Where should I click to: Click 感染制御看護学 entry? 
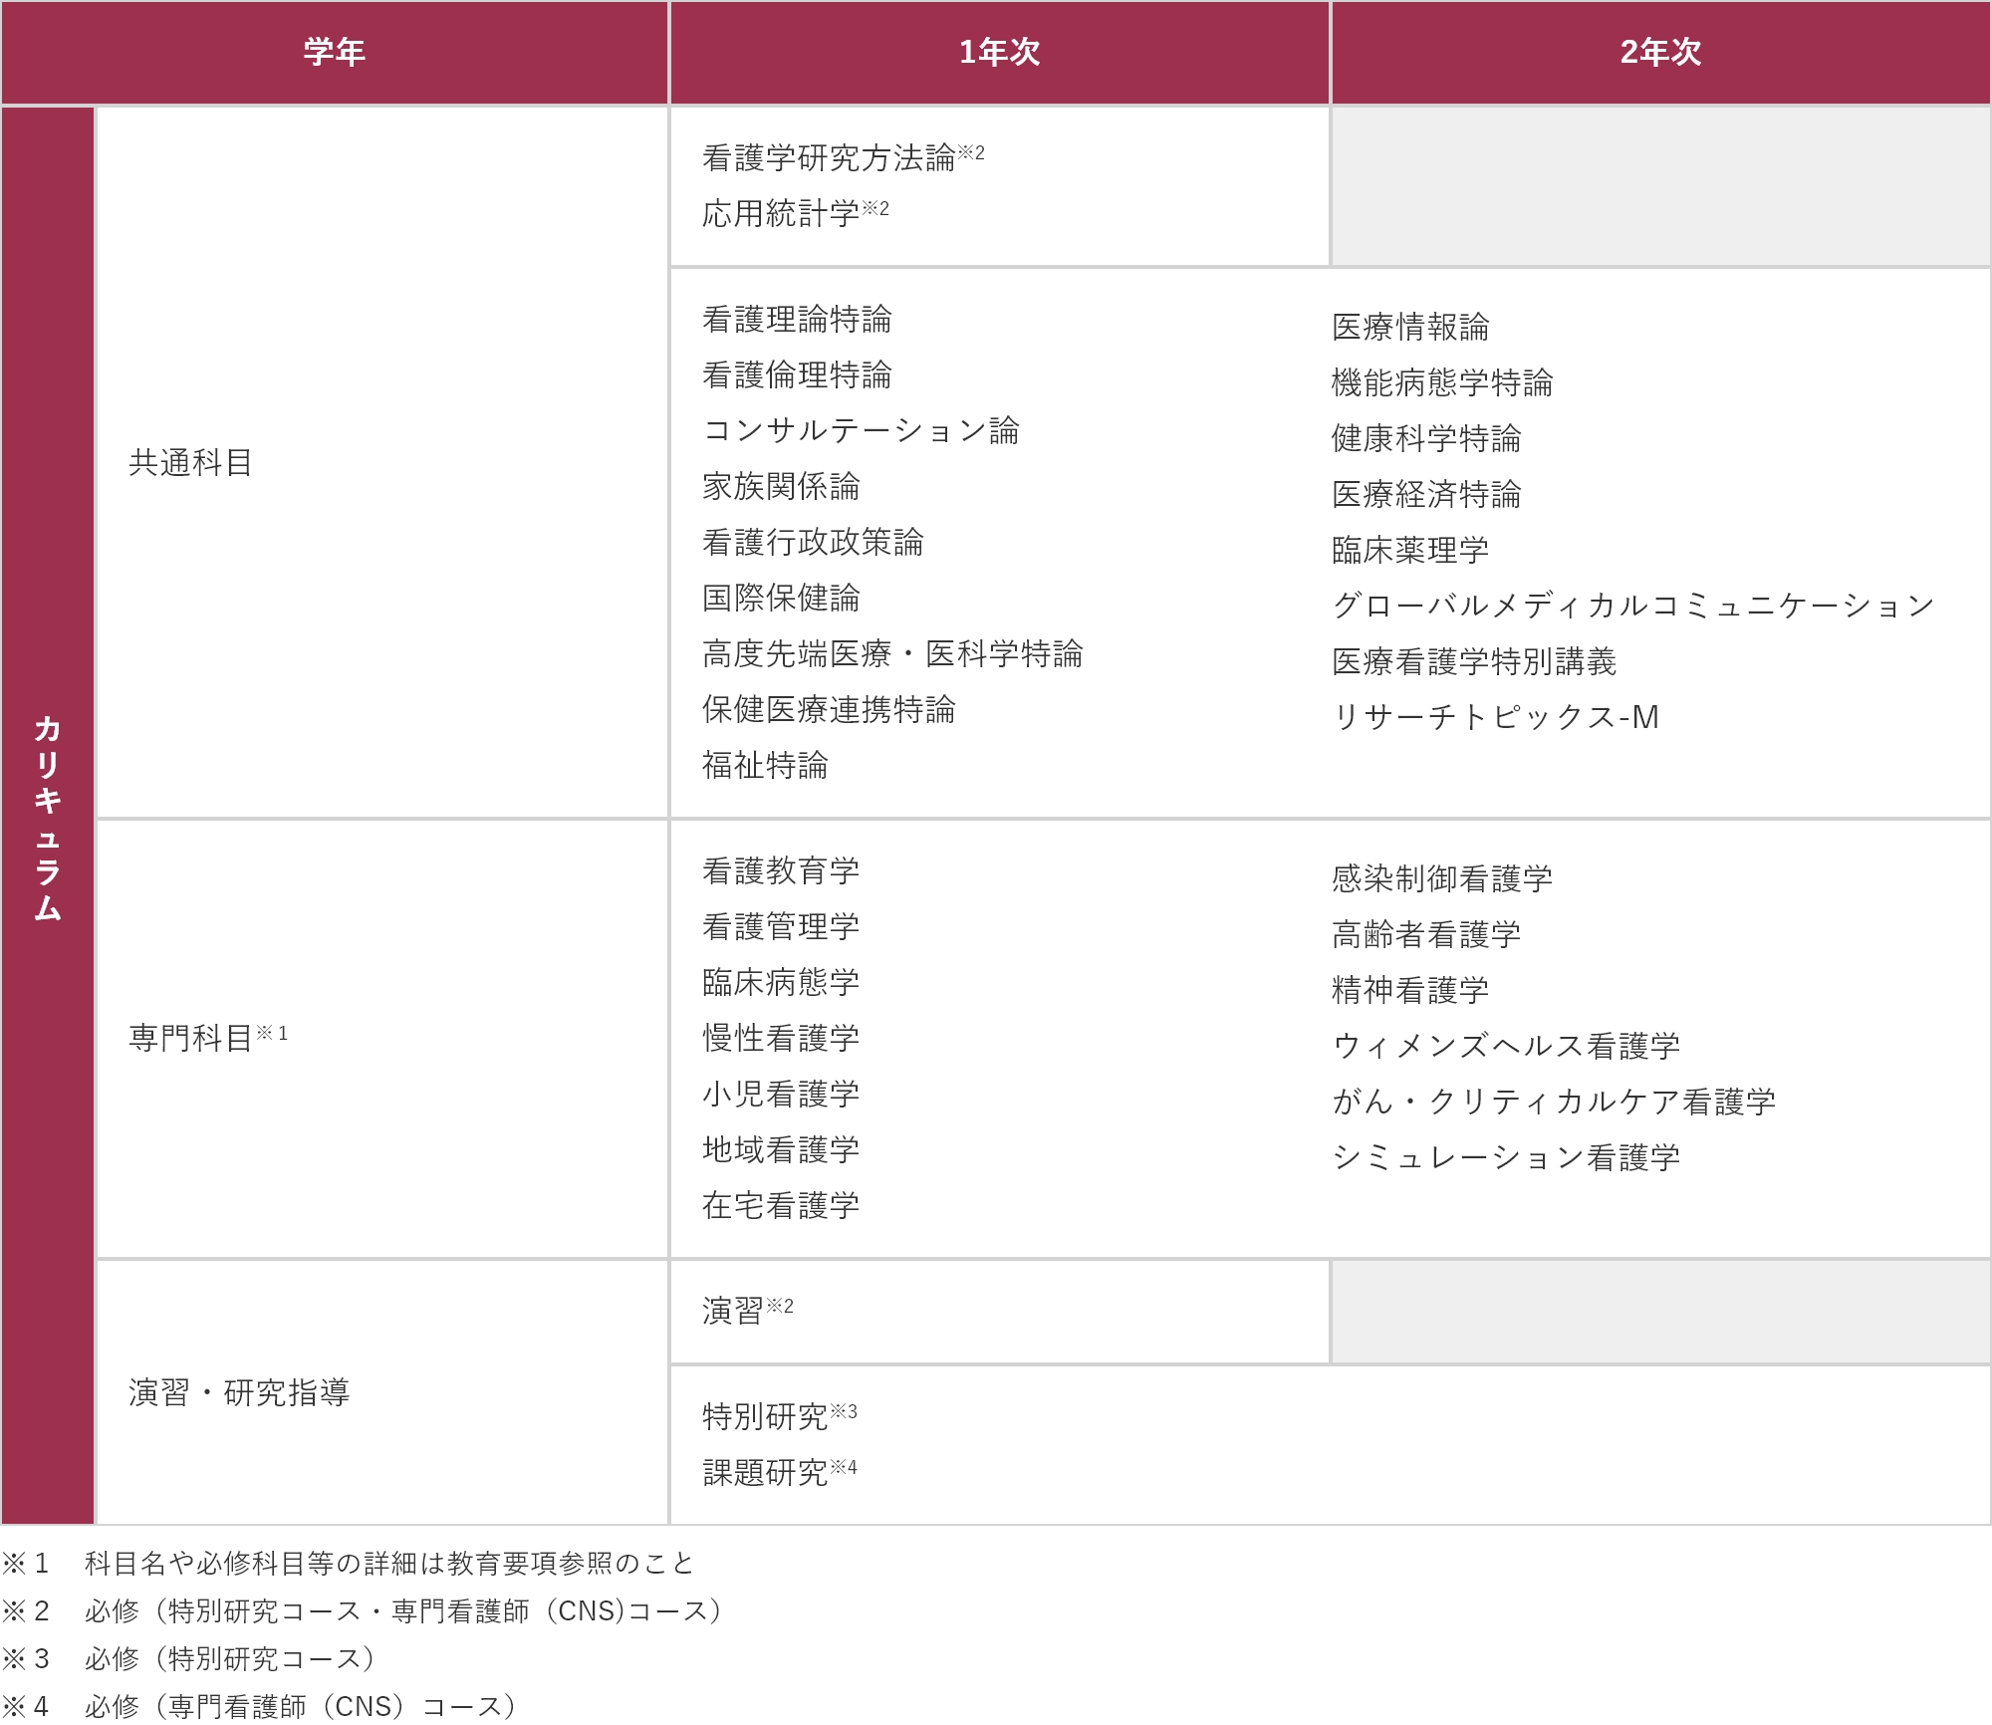[x=1442, y=879]
